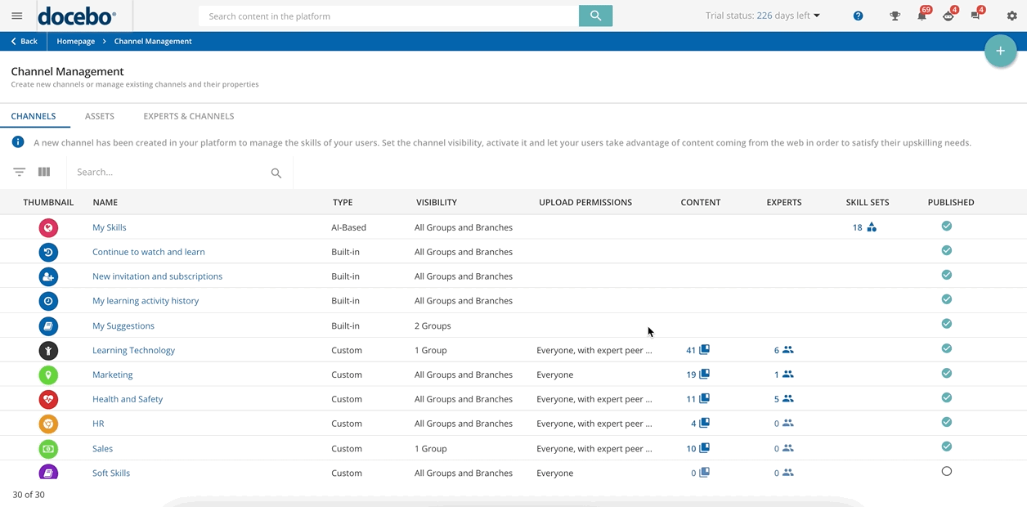Viewport: 1027px width, 507px height.
Task: Click the round plus add channel button
Action: coord(1000,51)
